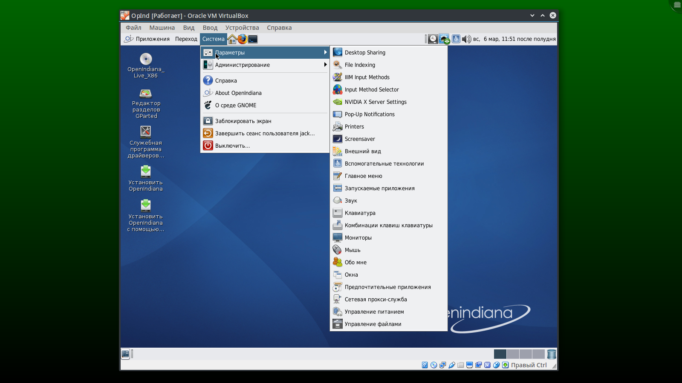Open Мышь mouse preferences

(x=389, y=250)
